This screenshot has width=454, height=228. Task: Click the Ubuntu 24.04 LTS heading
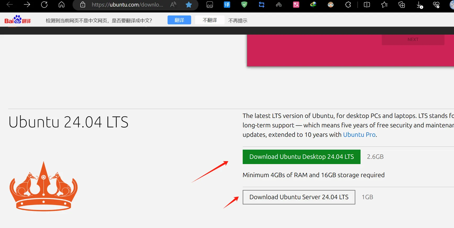point(69,122)
